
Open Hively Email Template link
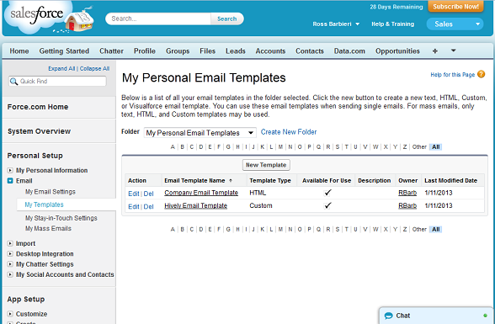point(195,205)
